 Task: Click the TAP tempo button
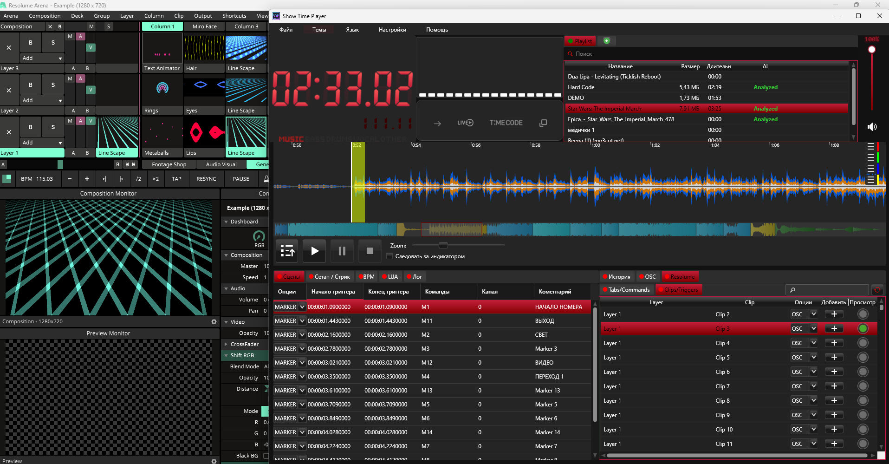pyautogui.click(x=176, y=179)
